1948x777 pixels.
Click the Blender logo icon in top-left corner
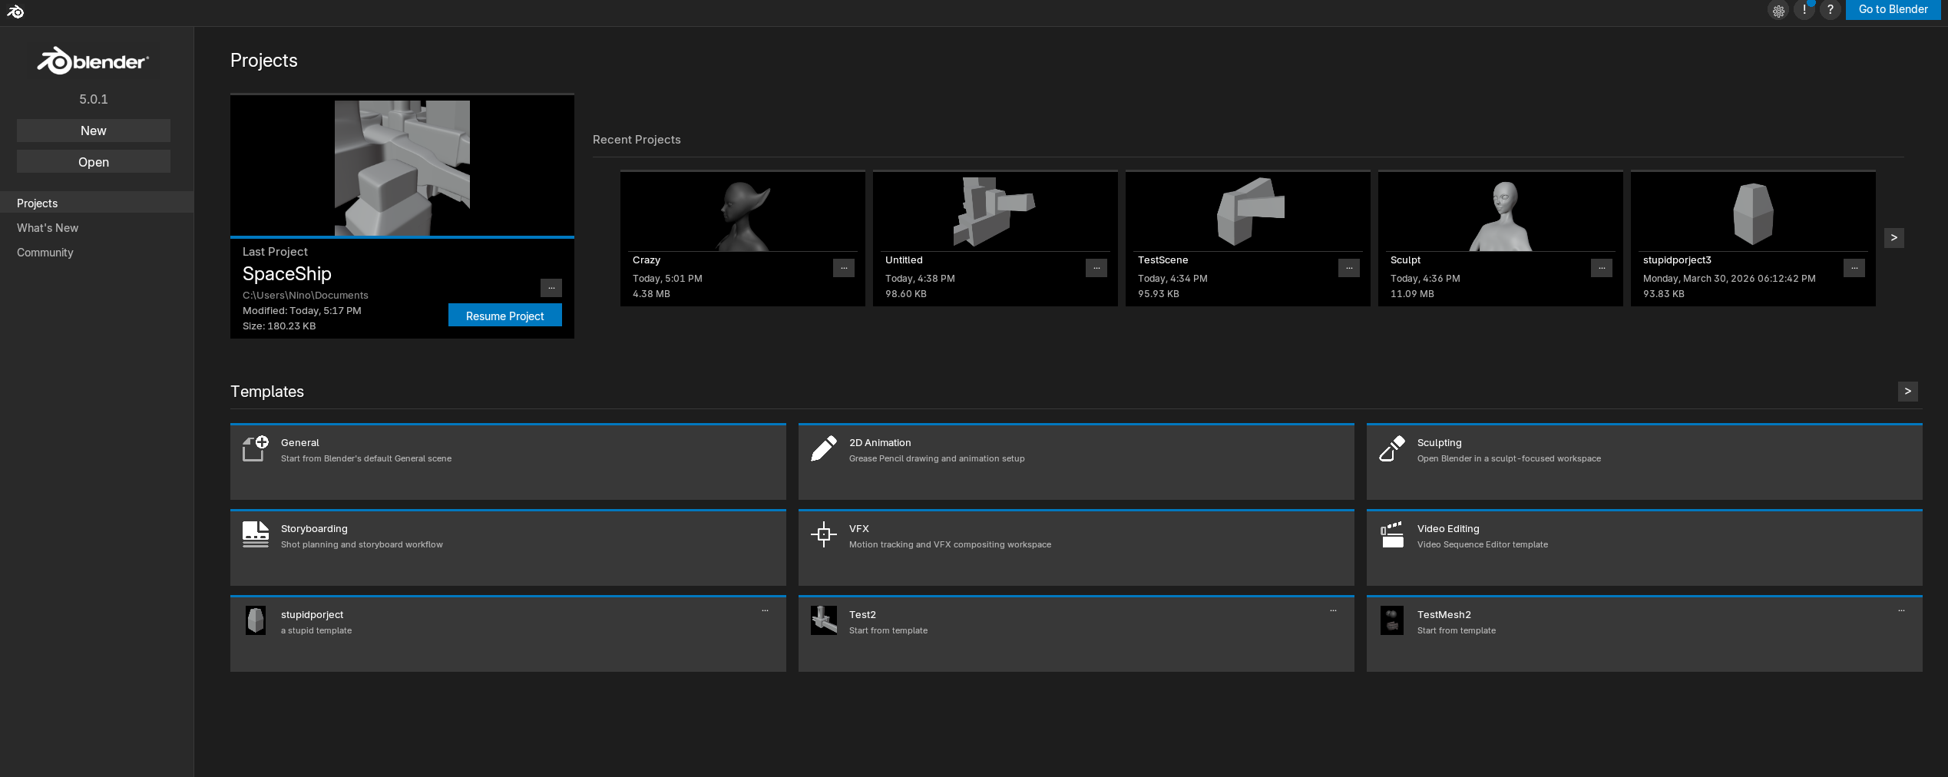tap(15, 12)
